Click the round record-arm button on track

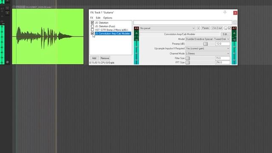click(x=7, y=62)
